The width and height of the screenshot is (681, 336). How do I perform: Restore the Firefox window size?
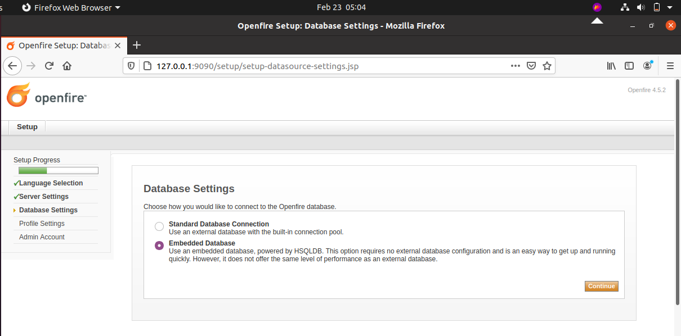pyautogui.click(x=652, y=26)
